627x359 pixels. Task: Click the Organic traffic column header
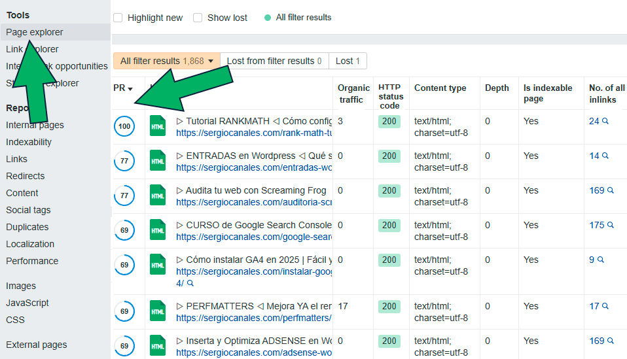tap(353, 94)
